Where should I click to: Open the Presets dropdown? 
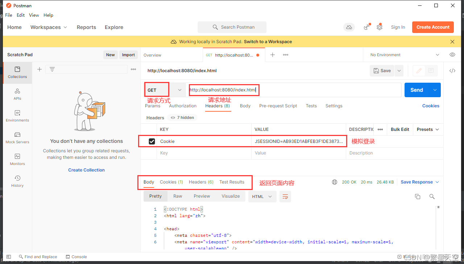[428, 129]
